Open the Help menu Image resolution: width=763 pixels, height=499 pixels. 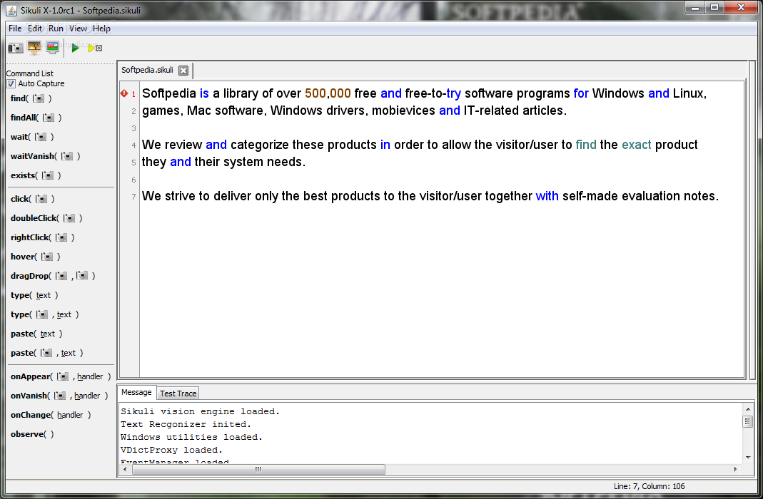pos(101,29)
